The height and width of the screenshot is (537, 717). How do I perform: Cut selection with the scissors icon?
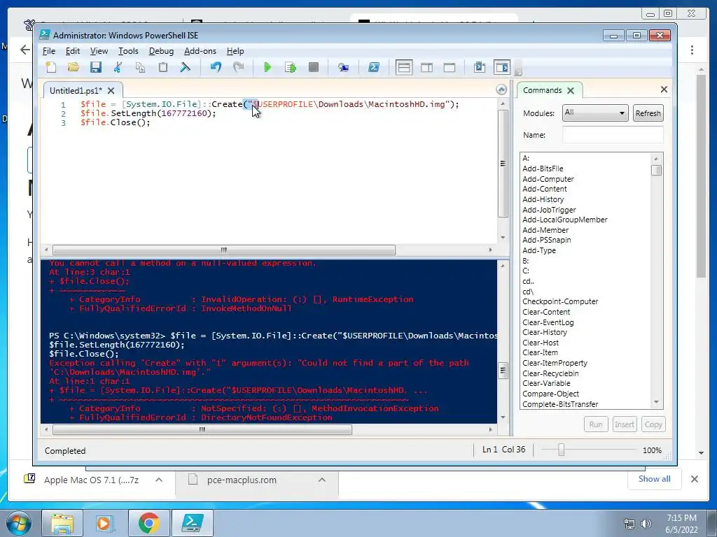[x=118, y=68]
